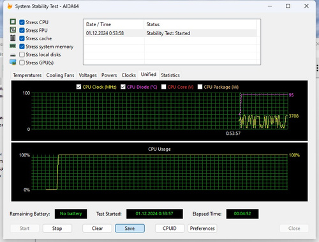Click the CPU chip icon beside Stress CPU

pos(13,22)
